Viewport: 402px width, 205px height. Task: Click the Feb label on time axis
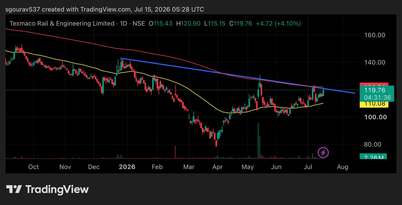(x=157, y=167)
